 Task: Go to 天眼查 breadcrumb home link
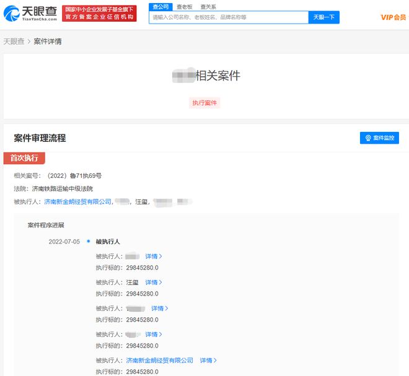[x=14, y=42]
